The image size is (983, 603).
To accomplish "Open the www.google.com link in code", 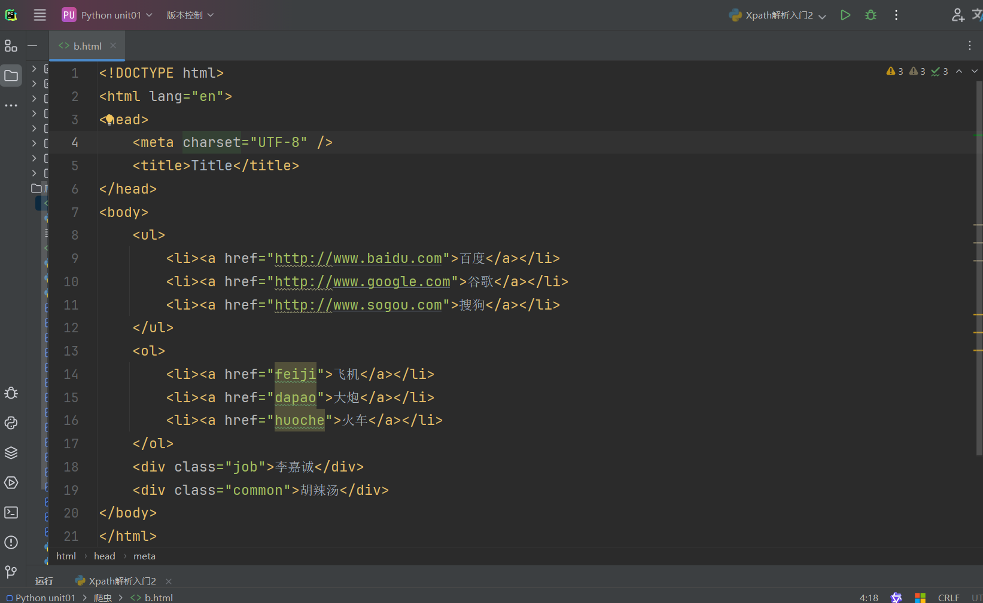I will [x=362, y=281].
